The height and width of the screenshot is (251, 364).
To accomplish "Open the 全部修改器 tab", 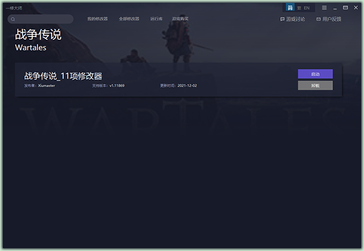I will 129,19.
